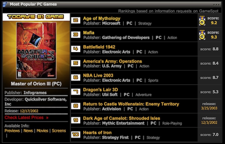
Task: Open the Hearts of Iron game link
Action: 97,133
